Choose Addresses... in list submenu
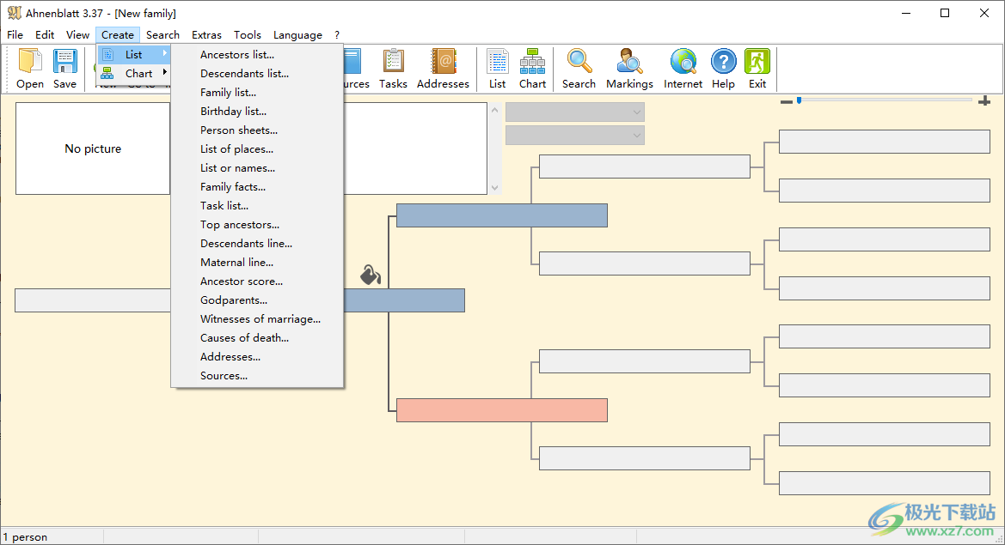The width and height of the screenshot is (1005, 545). click(230, 357)
